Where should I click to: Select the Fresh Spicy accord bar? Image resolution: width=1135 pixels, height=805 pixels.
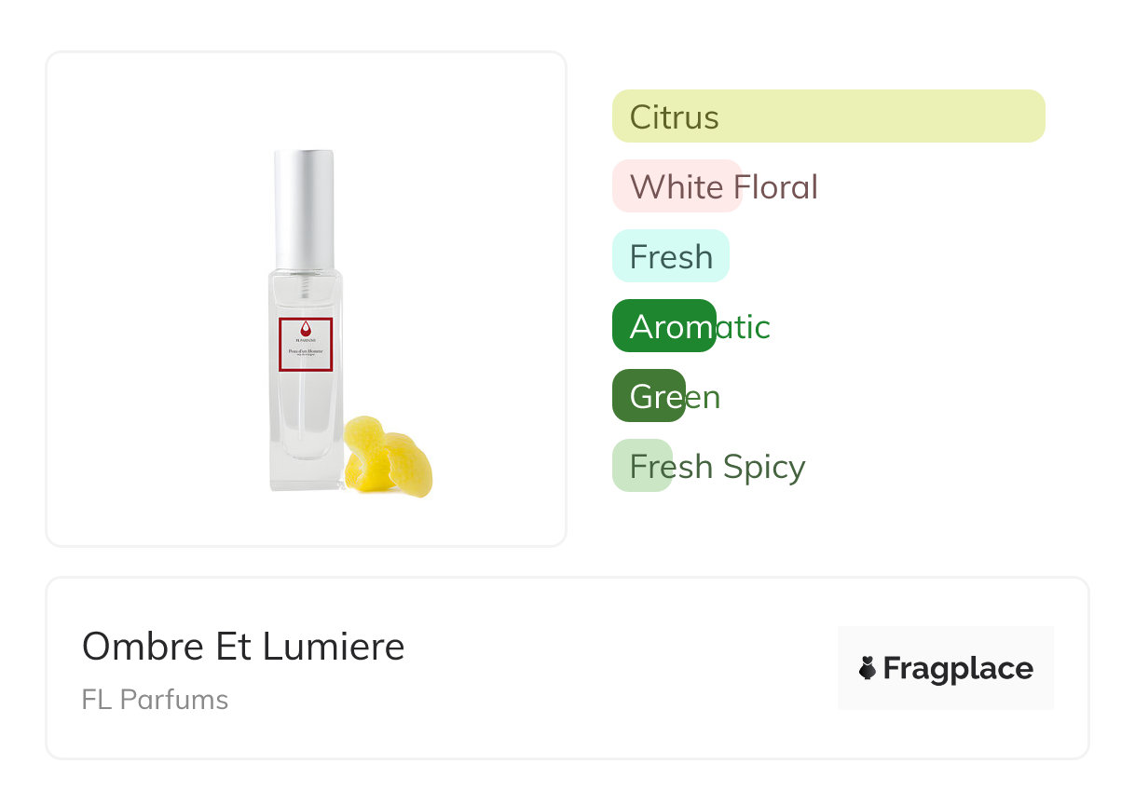[642, 466]
